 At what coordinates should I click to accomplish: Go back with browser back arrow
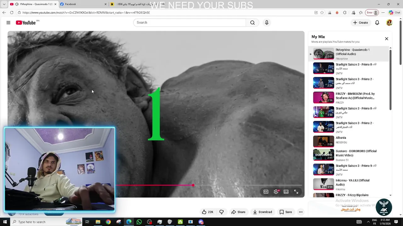[4, 13]
